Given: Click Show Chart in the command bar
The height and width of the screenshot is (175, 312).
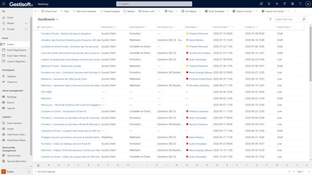Looking at the screenshot, I should coord(49,11).
